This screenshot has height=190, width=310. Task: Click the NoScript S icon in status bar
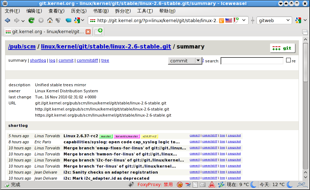pyautogui.click(x=195, y=185)
